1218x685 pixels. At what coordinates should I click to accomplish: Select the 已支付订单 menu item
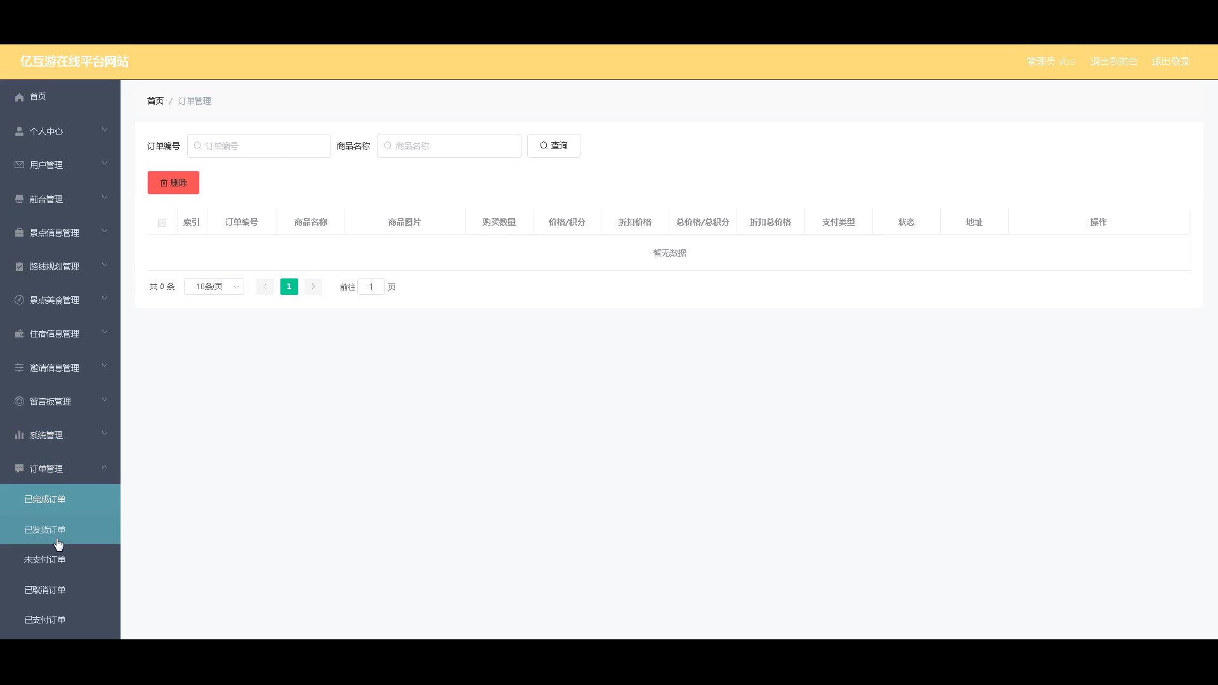pyautogui.click(x=45, y=620)
